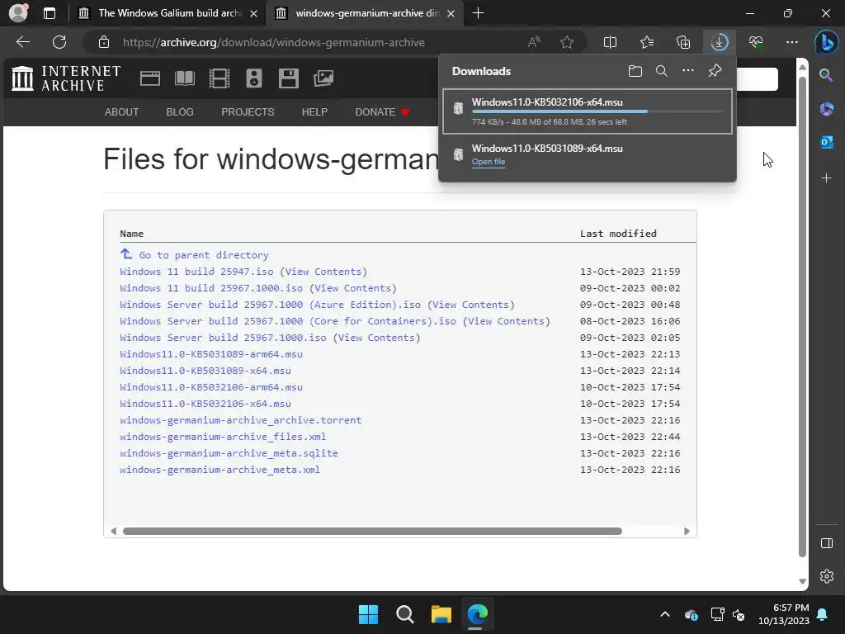This screenshot has width=845, height=634.
Task: Open Browser essentials heart icon
Action: click(756, 42)
